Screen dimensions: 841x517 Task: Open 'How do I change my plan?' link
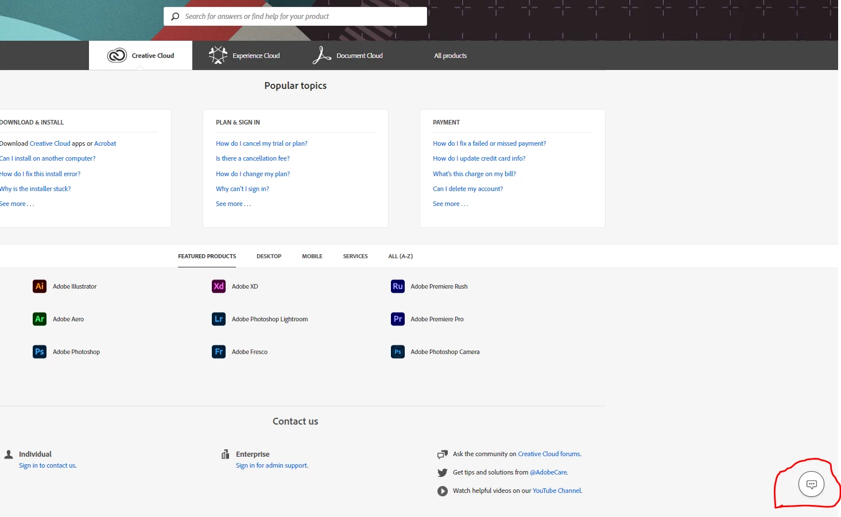click(x=253, y=174)
